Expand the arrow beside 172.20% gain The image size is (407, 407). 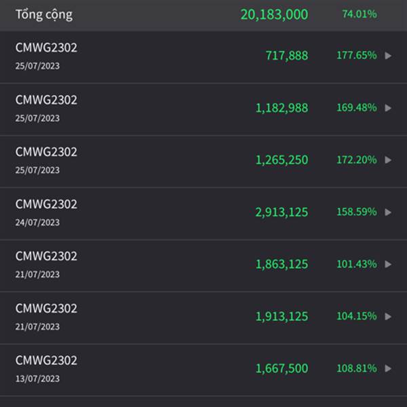(388, 160)
